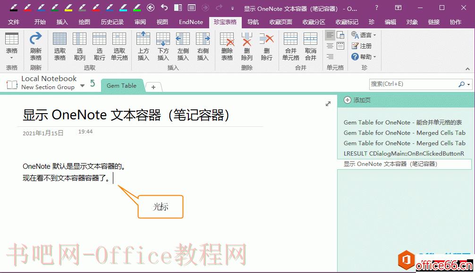Open the 文件 menu
475x273 pixels.
[x=14, y=22]
